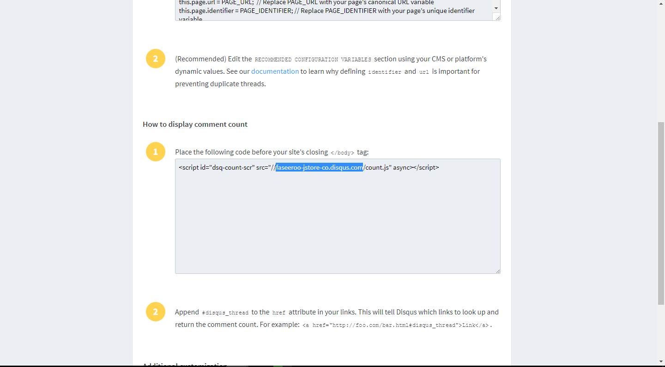Click the example anchor href code snippet
Screen dimensions: 665x367
[x=395, y=325]
